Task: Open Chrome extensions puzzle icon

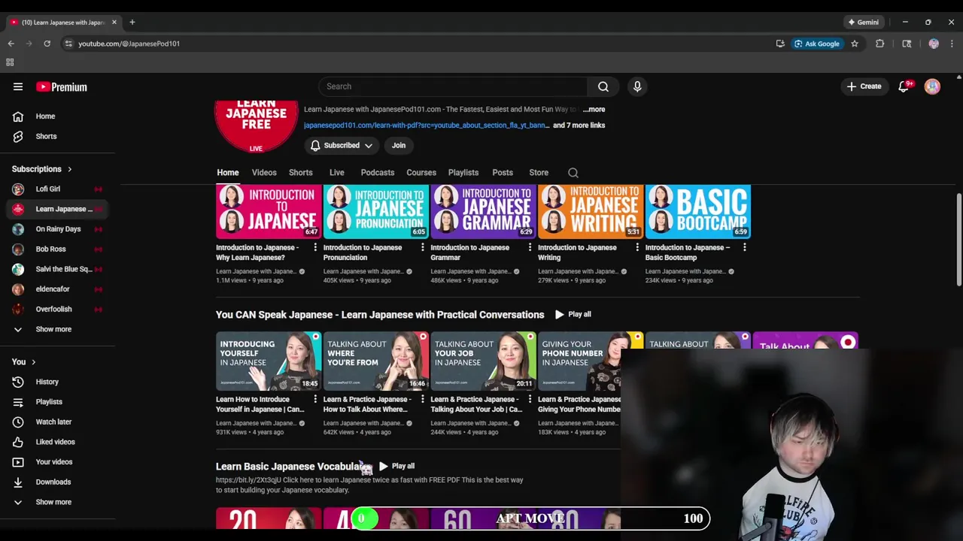Action: click(x=879, y=44)
